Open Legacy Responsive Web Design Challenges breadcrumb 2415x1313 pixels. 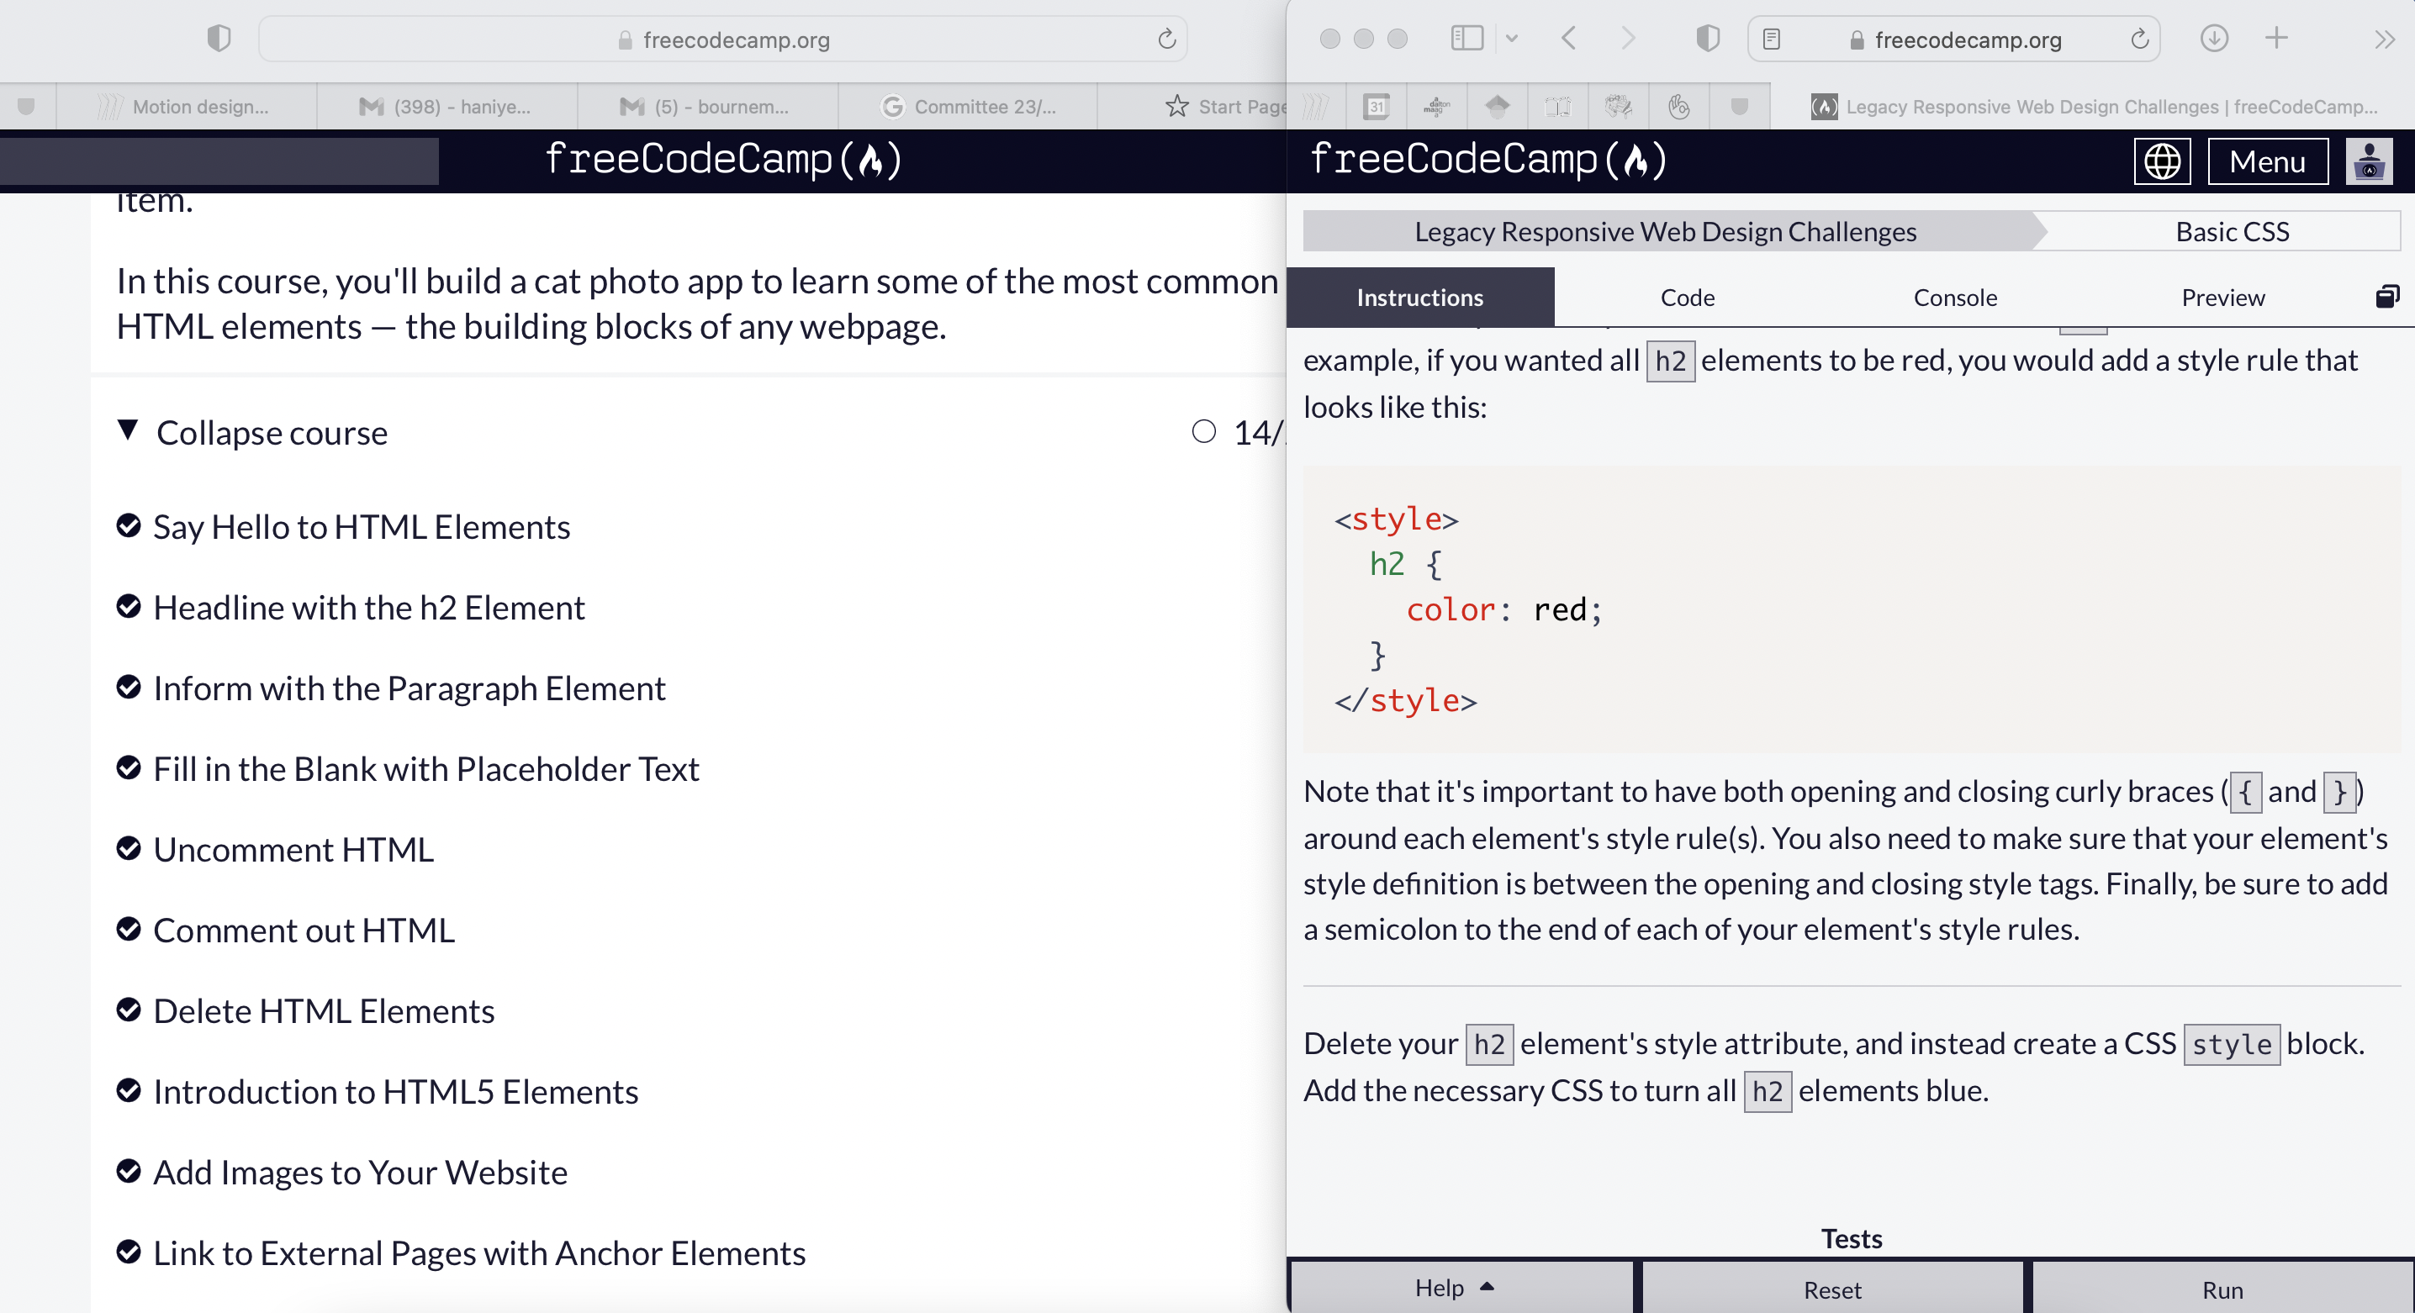(x=1665, y=231)
